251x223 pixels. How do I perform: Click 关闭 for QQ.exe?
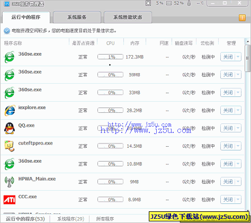(x=228, y=128)
